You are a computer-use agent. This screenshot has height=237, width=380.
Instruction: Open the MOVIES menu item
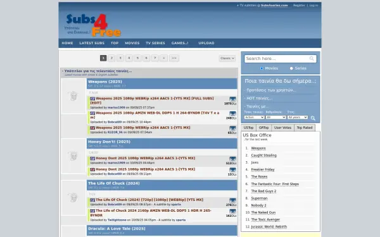point(132,43)
